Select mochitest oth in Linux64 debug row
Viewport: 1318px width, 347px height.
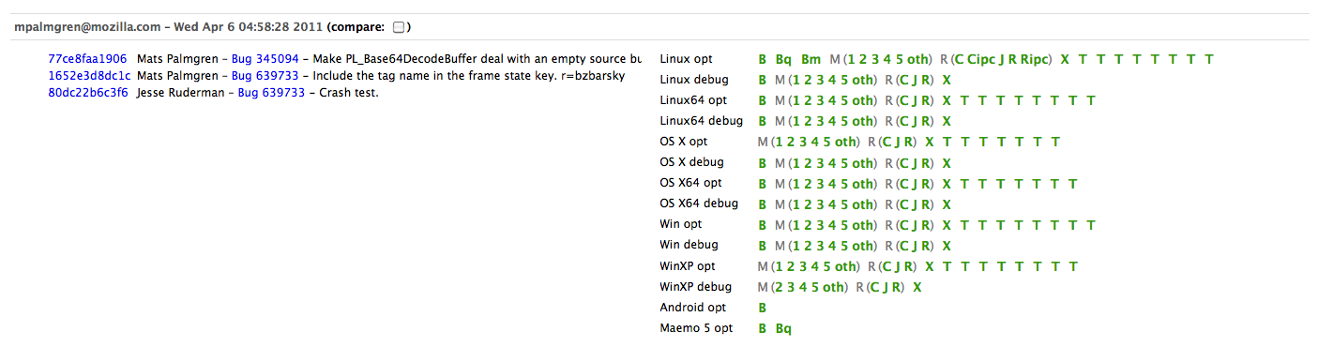(861, 121)
